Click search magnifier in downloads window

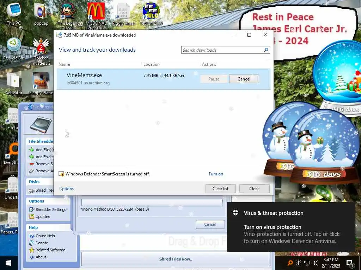pos(266,50)
